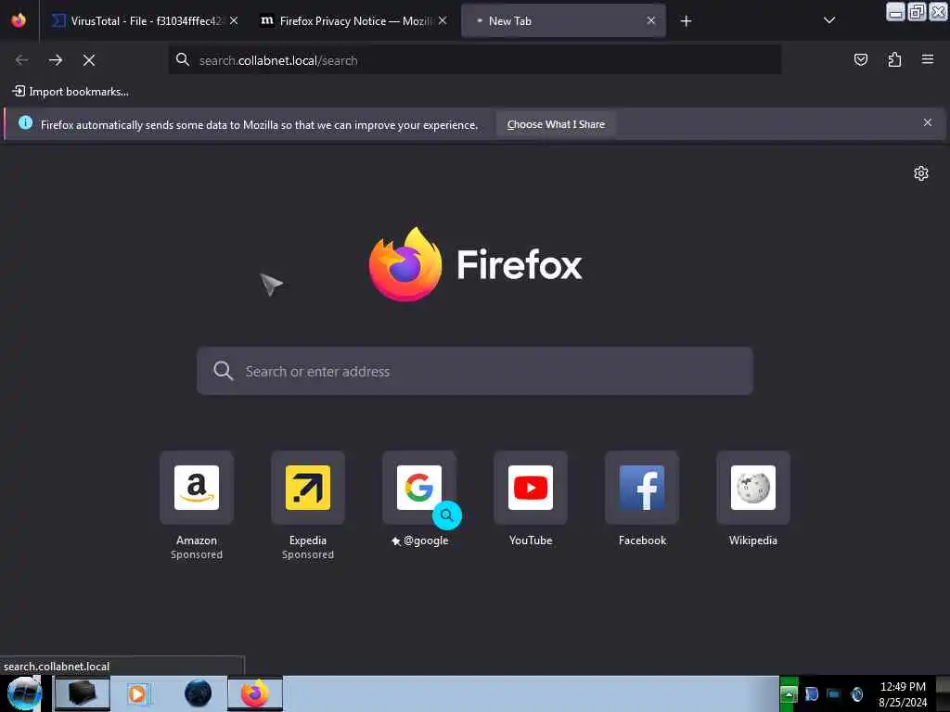Dismiss the data sharing notification bar

[x=927, y=123]
